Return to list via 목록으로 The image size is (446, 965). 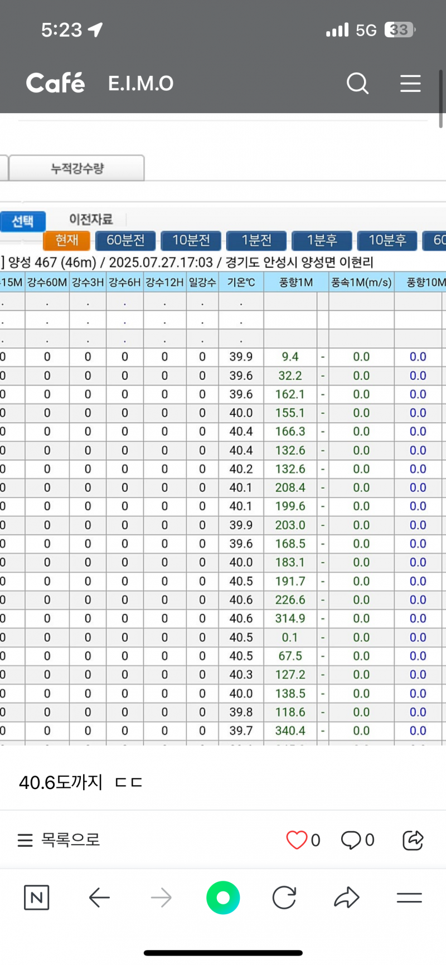pyautogui.click(x=59, y=840)
